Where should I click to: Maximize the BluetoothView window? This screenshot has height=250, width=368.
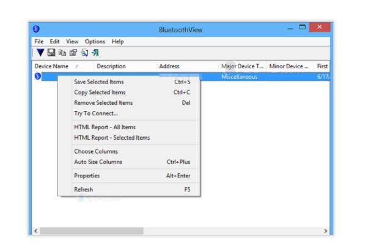coord(302,27)
